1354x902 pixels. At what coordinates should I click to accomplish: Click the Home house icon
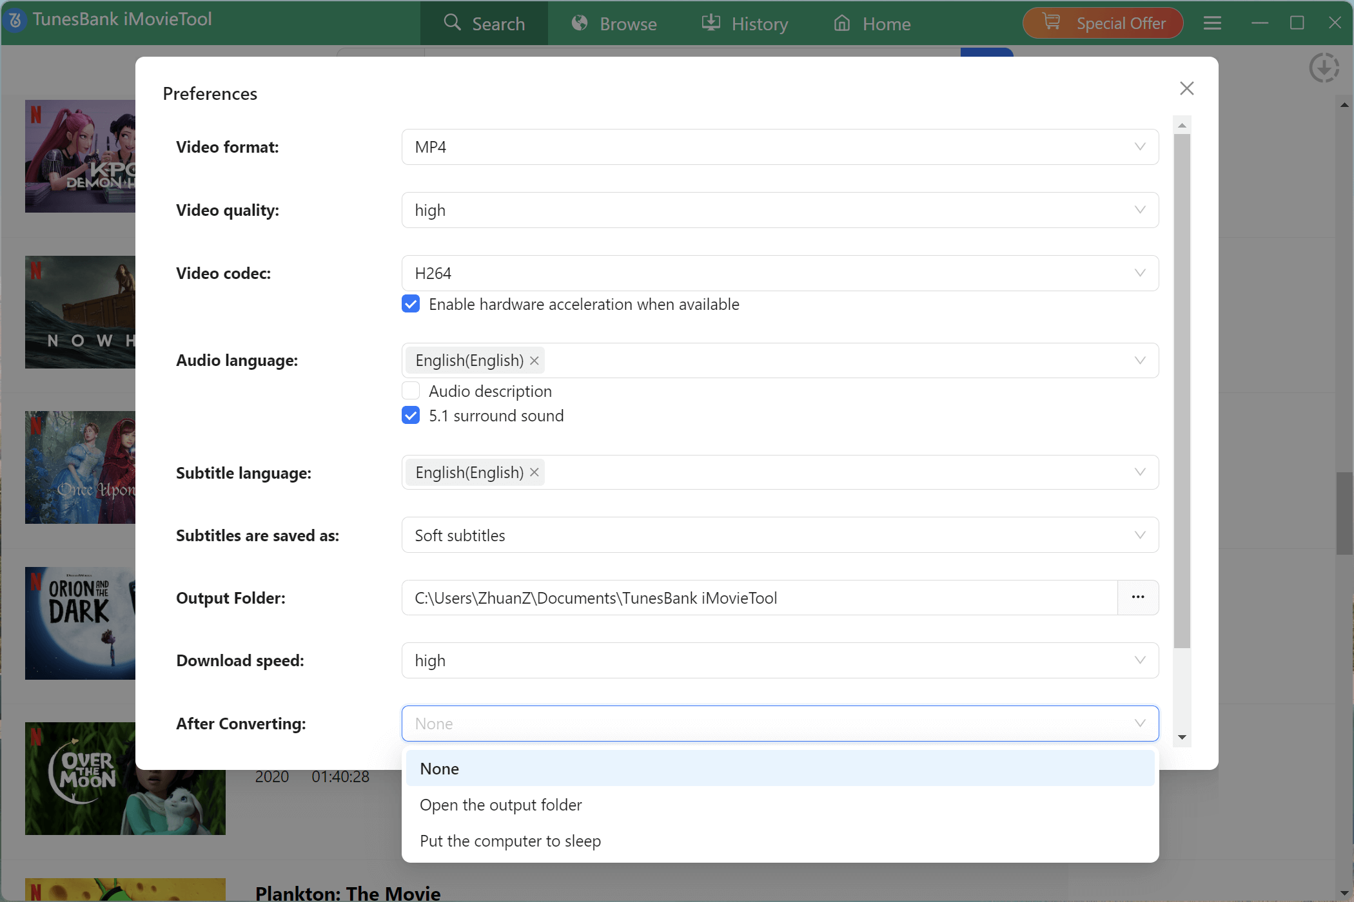[841, 23]
